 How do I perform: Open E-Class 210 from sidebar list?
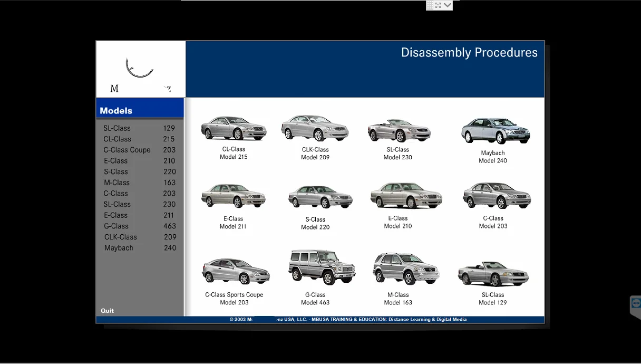[139, 161]
